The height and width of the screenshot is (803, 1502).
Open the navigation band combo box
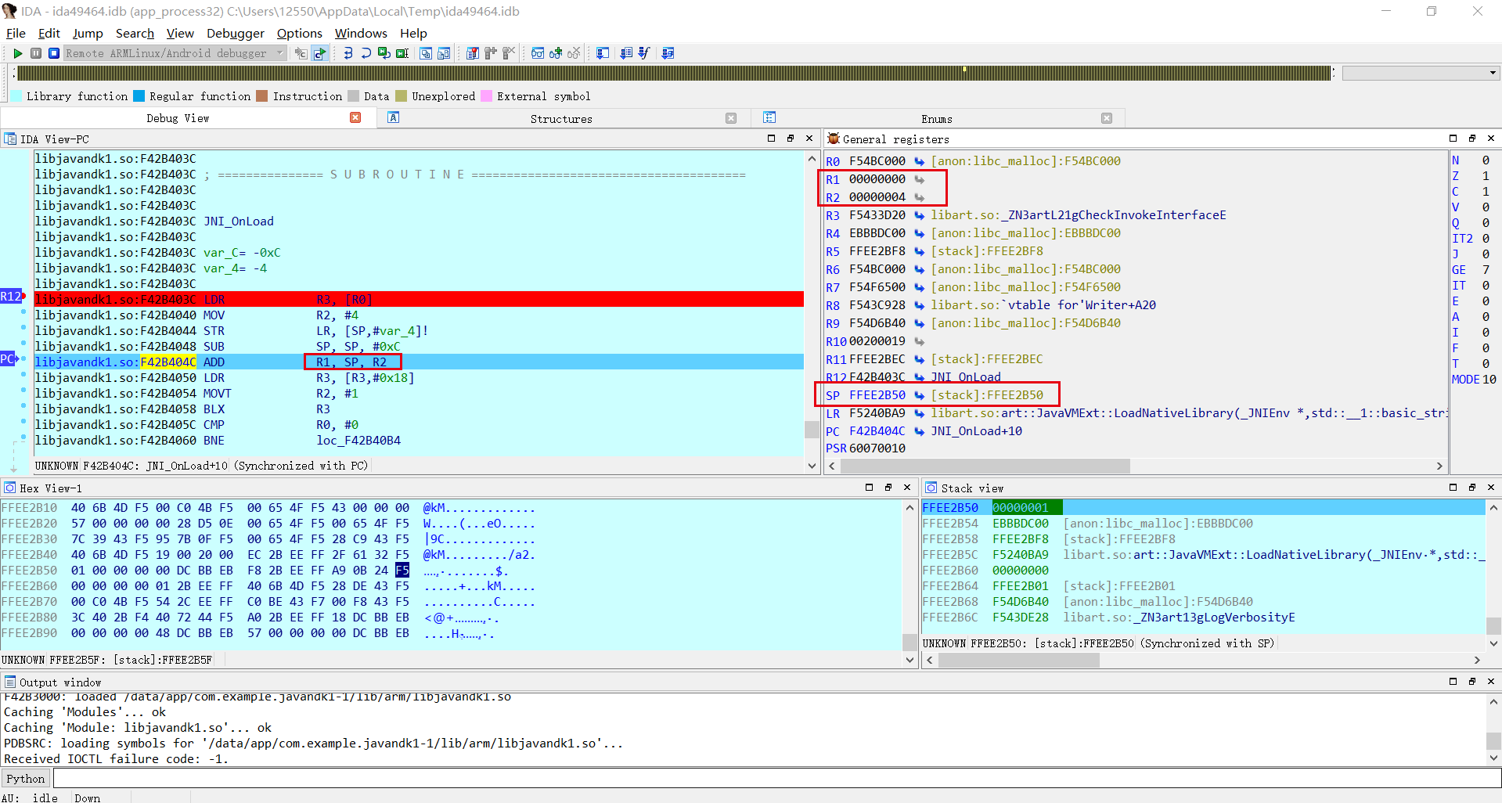click(x=1421, y=73)
